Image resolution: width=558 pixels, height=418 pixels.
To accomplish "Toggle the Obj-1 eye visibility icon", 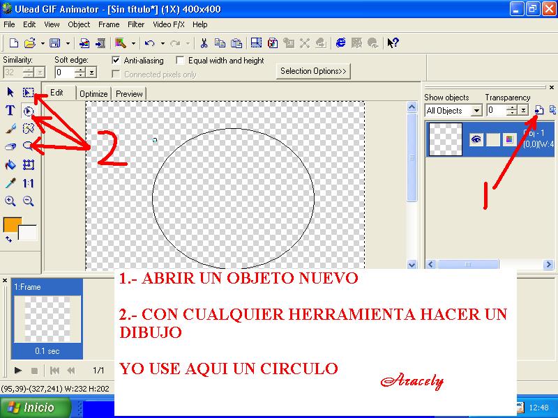I will pyautogui.click(x=476, y=139).
